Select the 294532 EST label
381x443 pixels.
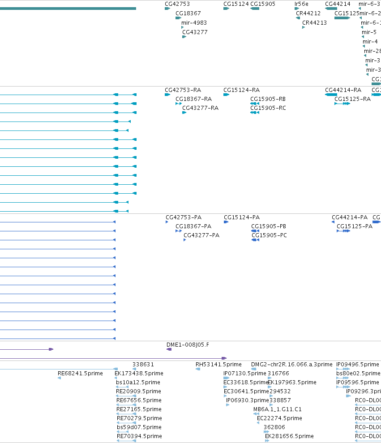(280, 391)
